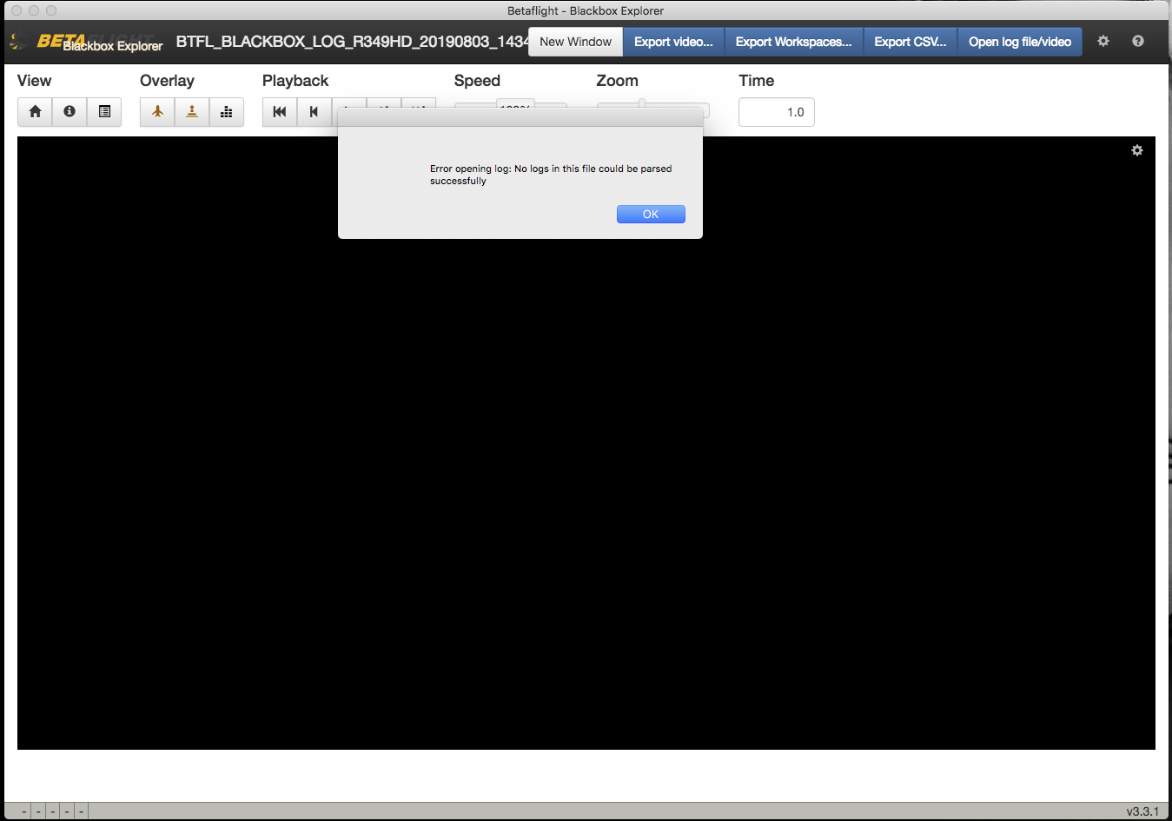Dismiss the error dialog with OK
The height and width of the screenshot is (821, 1172).
pyautogui.click(x=651, y=214)
